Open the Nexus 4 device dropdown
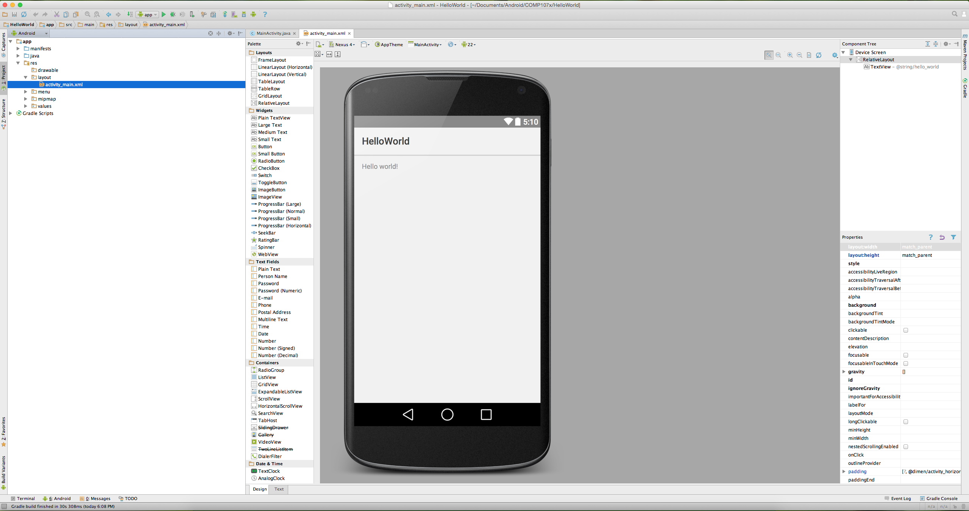 pyautogui.click(x=342, y=45)
